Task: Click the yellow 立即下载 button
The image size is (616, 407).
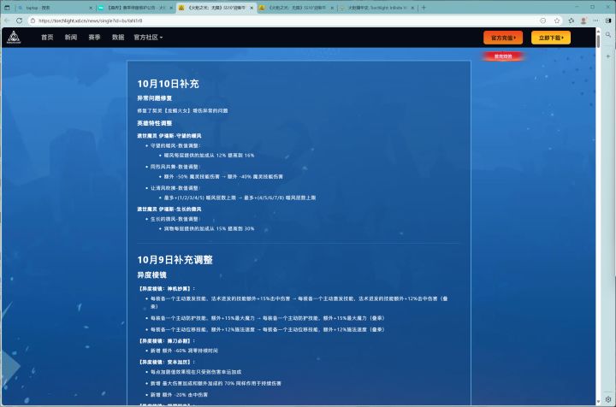Action: coord(551,38)
